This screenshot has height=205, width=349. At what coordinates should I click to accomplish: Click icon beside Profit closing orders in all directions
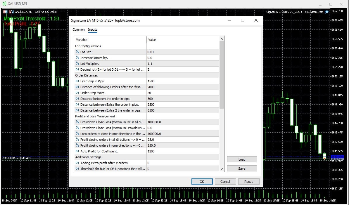[77, 139]
